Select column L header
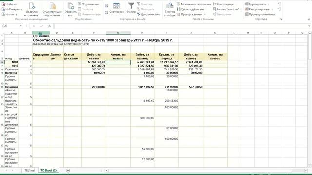 click(x=234, y=33)
